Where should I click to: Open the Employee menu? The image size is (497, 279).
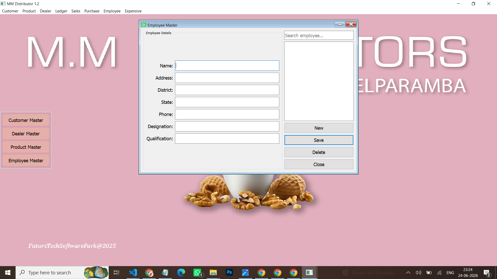click(x=112, y=11)
